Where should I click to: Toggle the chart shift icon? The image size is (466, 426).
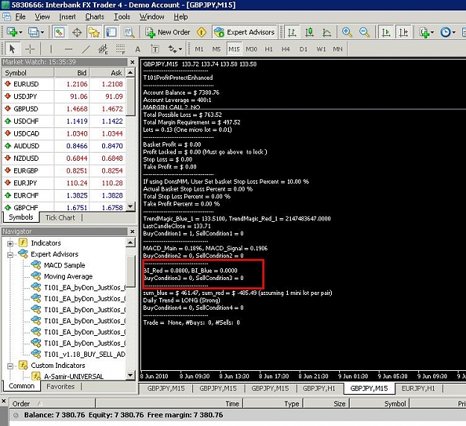point(403,32)
